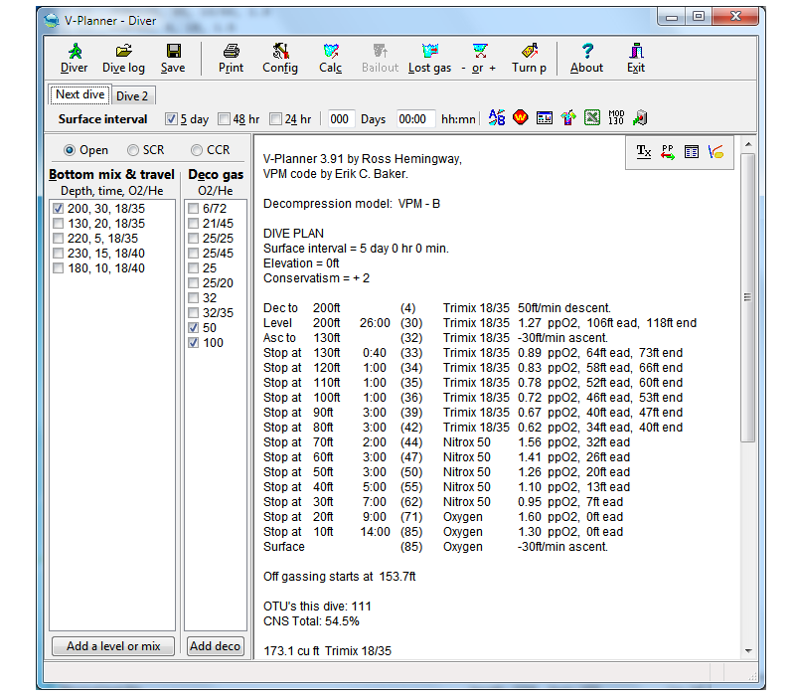Click the red octagon W icon
The width and height of the screenshot is (795, 696).
tap(520, 118)
